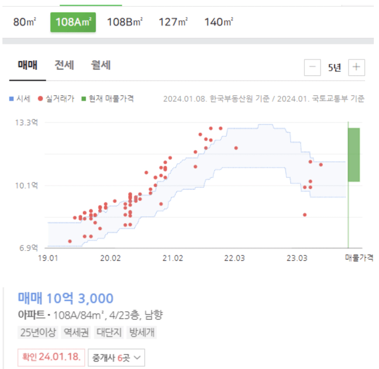Click the 5년 period label
This screenshot has width=379, height=369.
[x=334, y=67]
